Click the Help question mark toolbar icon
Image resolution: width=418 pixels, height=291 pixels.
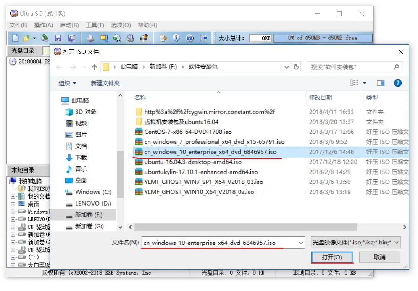pos(190,38)
